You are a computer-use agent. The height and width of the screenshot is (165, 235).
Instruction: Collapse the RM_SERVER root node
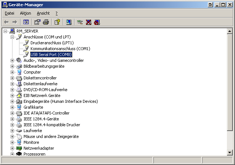(x=5, y=31)
